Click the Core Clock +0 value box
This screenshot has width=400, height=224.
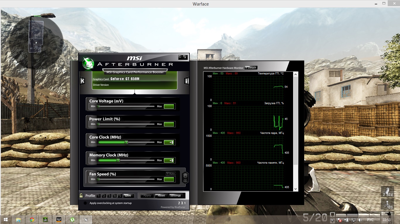coord(169,142)
